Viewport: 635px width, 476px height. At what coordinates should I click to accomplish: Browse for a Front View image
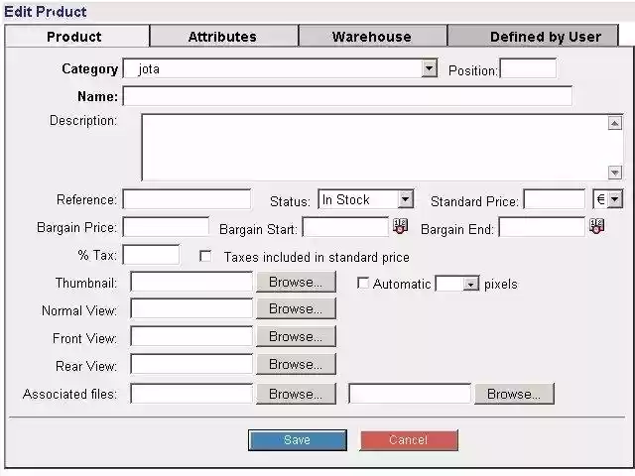point(296,336)
